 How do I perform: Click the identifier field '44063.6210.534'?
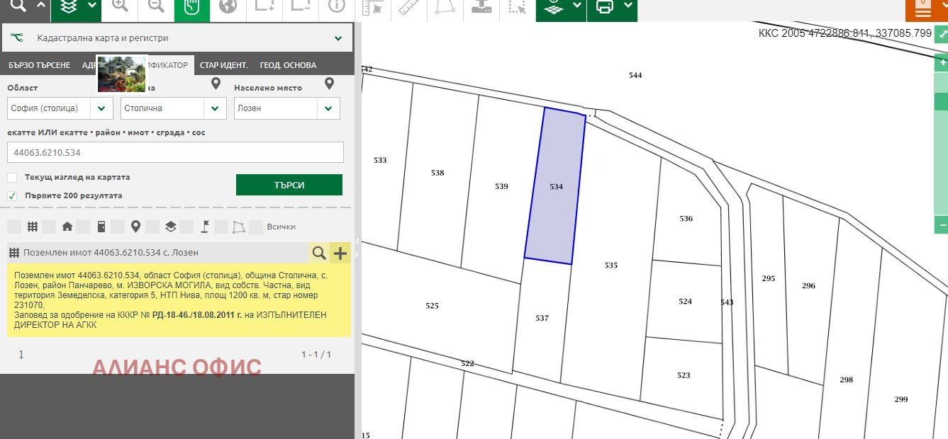tap(175, 152)
